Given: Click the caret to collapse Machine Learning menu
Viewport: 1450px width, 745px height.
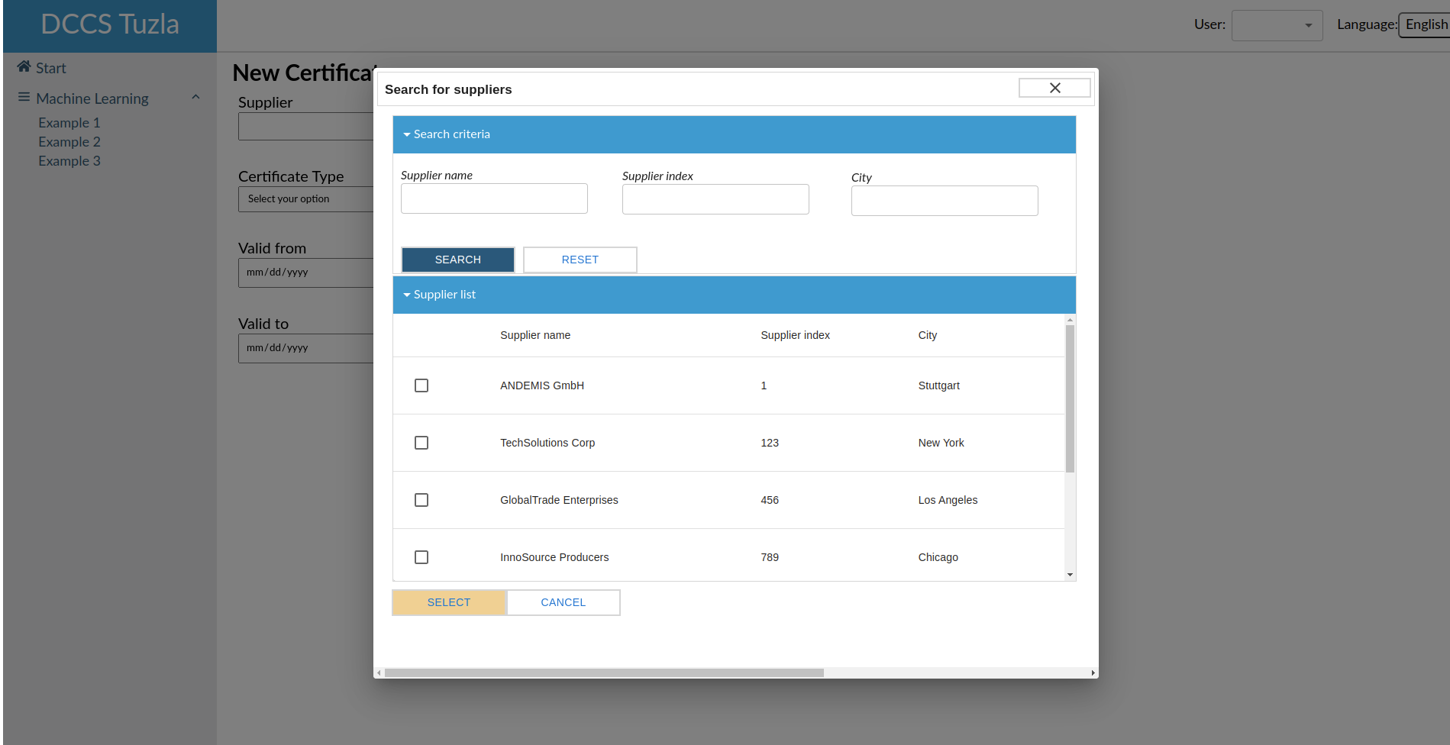Looking at the screenshot, I should pos(196,97).
